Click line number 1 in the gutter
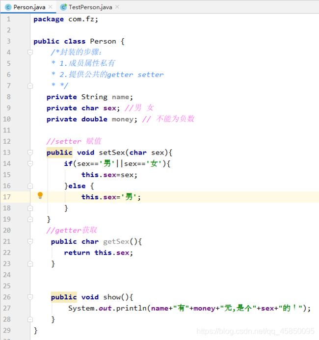 (8, 19)
